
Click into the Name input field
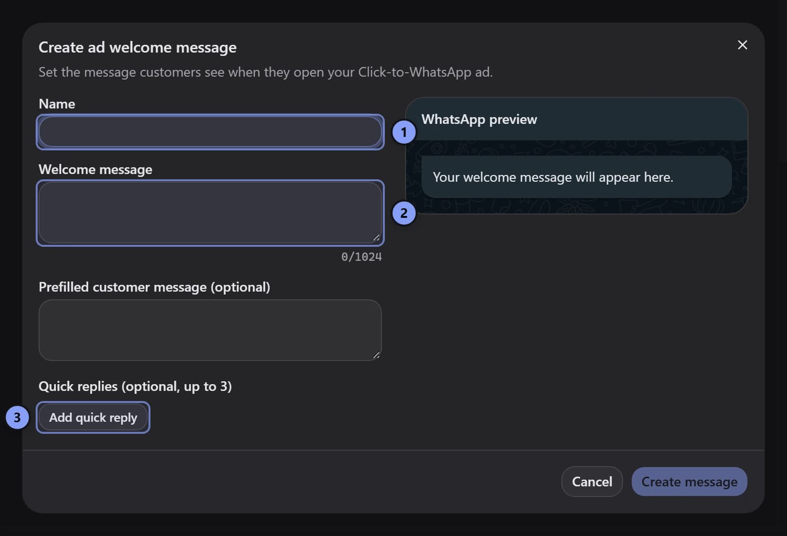click(x=210, y=132)
